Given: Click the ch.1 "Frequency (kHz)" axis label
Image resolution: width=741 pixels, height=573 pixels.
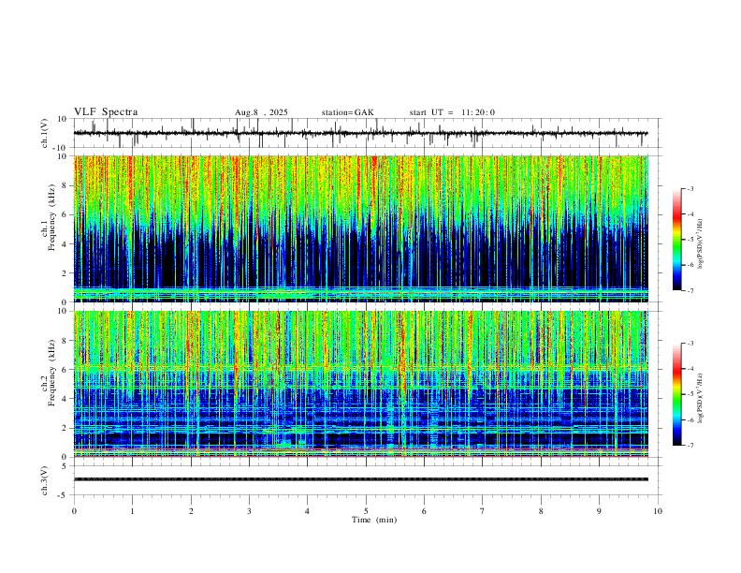Looking at the screenshot, I should click(52, 215).
